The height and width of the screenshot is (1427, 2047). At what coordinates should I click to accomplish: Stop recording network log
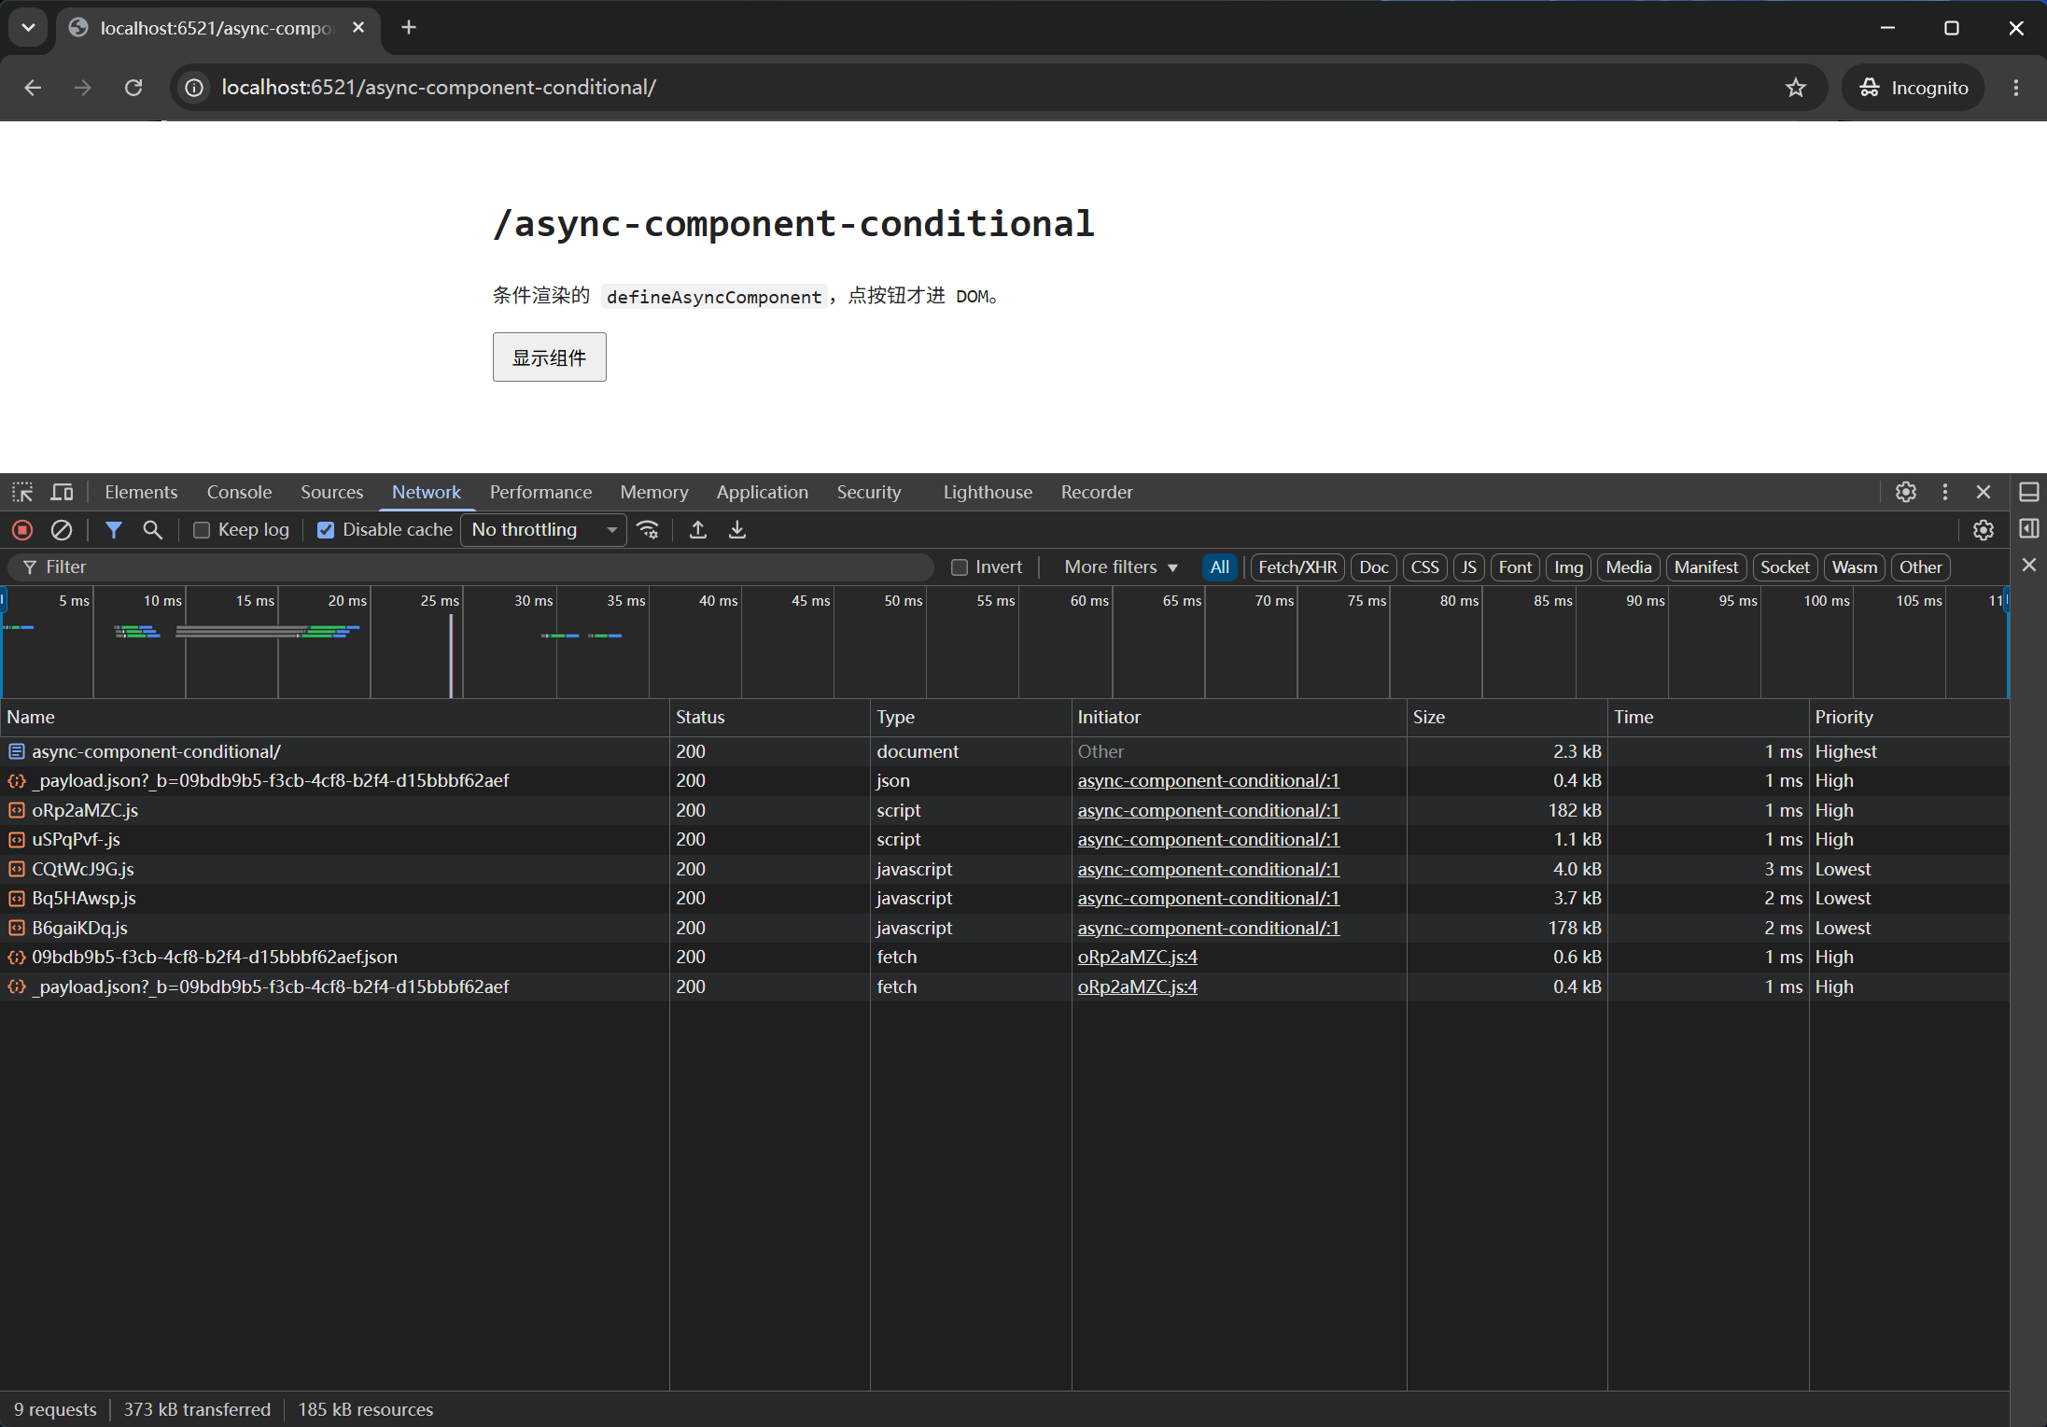pos(22,530)
